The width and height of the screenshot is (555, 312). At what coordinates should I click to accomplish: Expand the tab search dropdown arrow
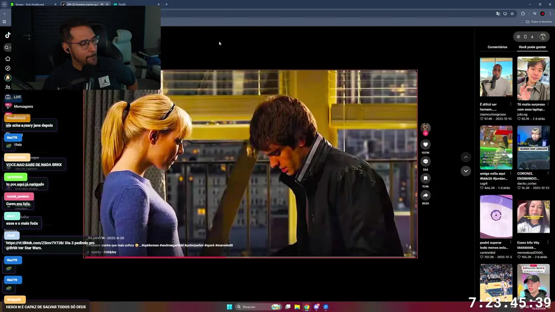pos(4,4)
